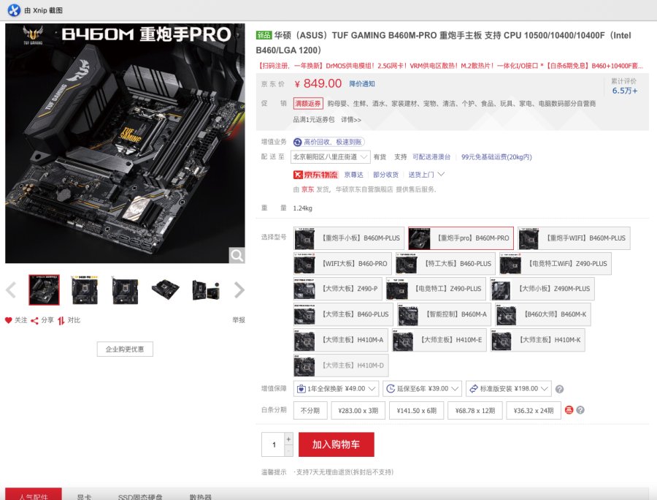
Task: Click the 京东物流 logistics logo
Action: 315,175
